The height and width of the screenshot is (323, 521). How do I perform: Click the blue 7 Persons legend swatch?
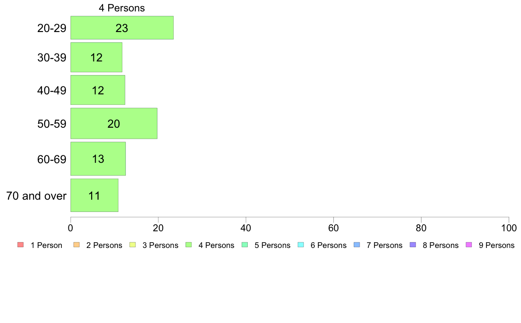pyautogui.click(x=357, y=245)
